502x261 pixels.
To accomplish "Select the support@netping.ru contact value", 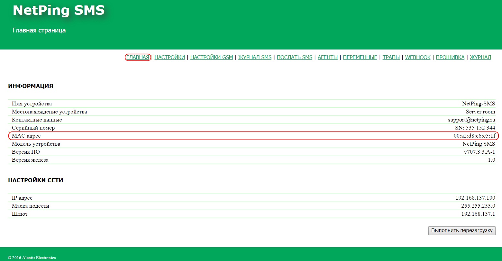I will click(472, 120).
